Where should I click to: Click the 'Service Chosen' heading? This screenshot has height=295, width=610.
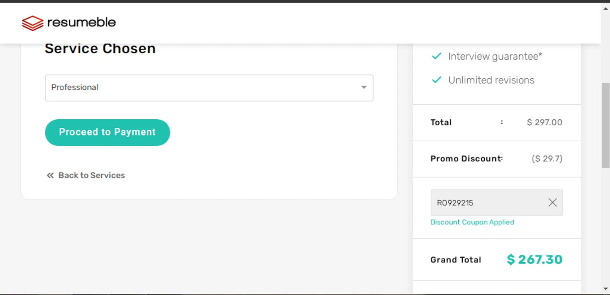[x=100, y=48]
